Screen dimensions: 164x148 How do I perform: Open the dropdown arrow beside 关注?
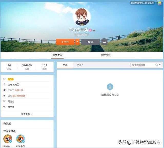click(x=77, y=42)
